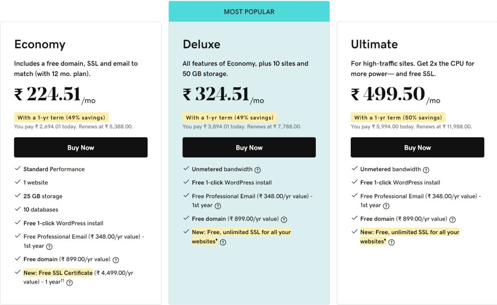The height and width of the screenshot is (305, 497).
Task: Select the Economy plan heading
Action: click(x=40, y=44)
